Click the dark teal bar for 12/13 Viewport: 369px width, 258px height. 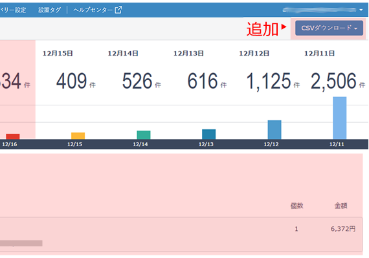point(208,134)
